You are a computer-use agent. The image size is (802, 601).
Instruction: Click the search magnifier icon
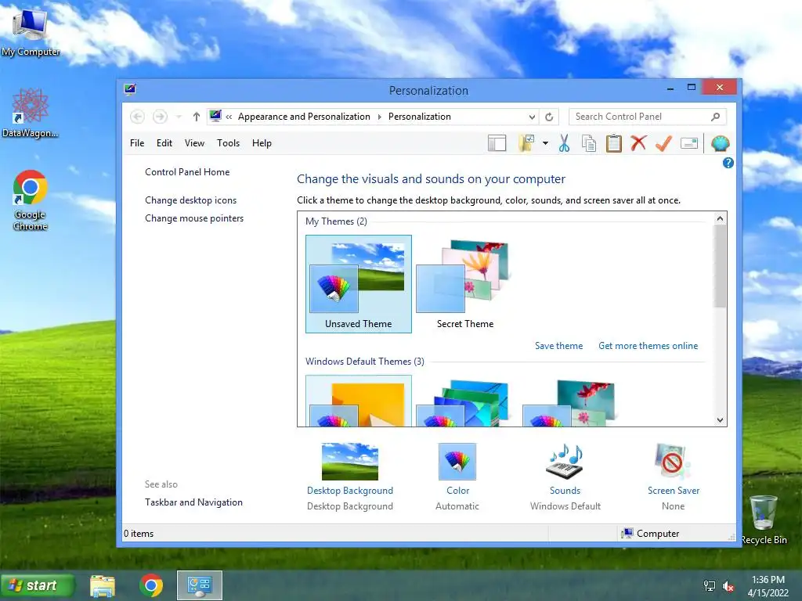click(x=716, y=117)
